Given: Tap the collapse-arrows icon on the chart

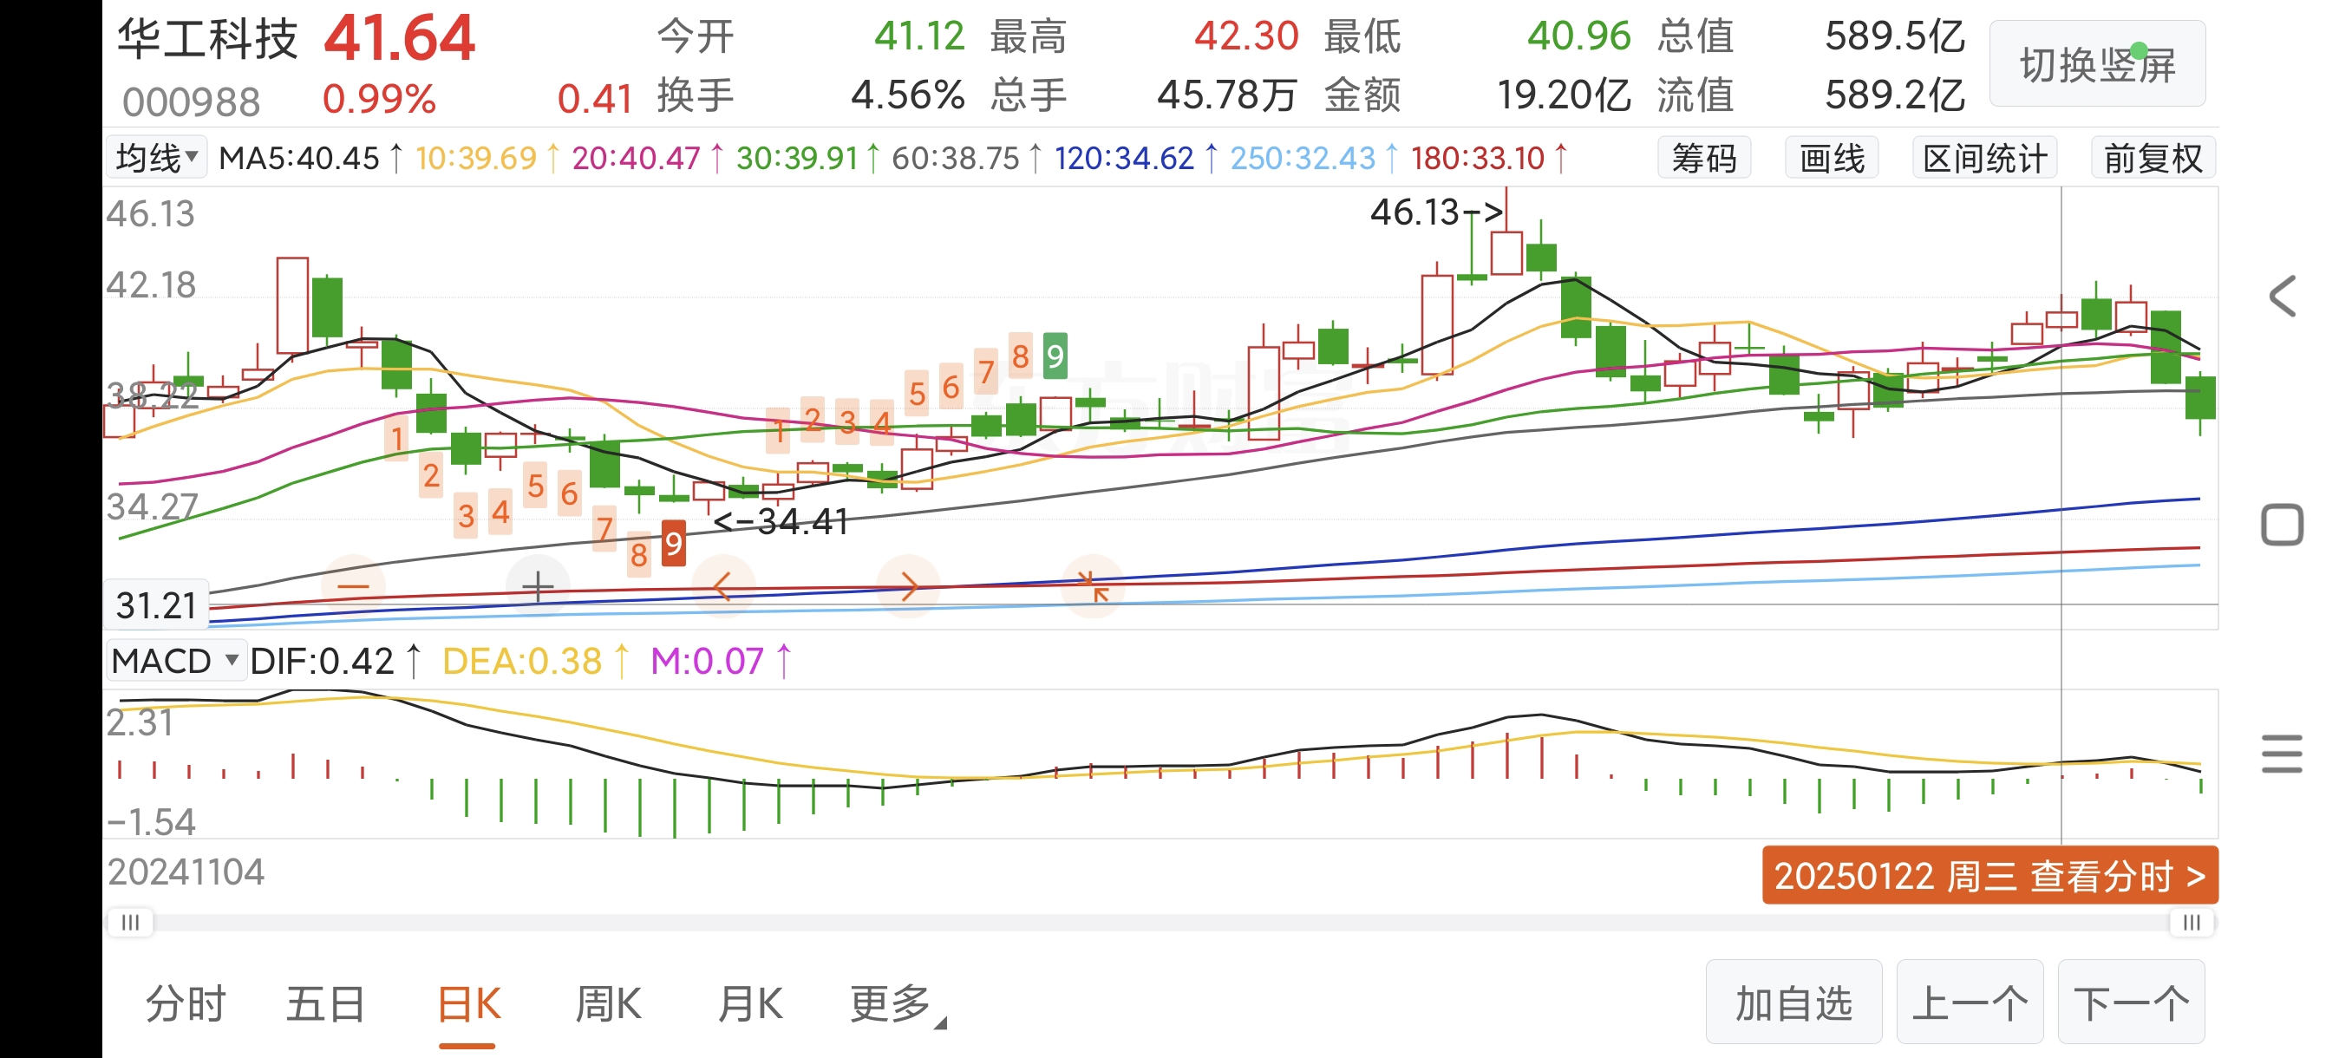Looking at the screenshot, I should [1092, 586].
